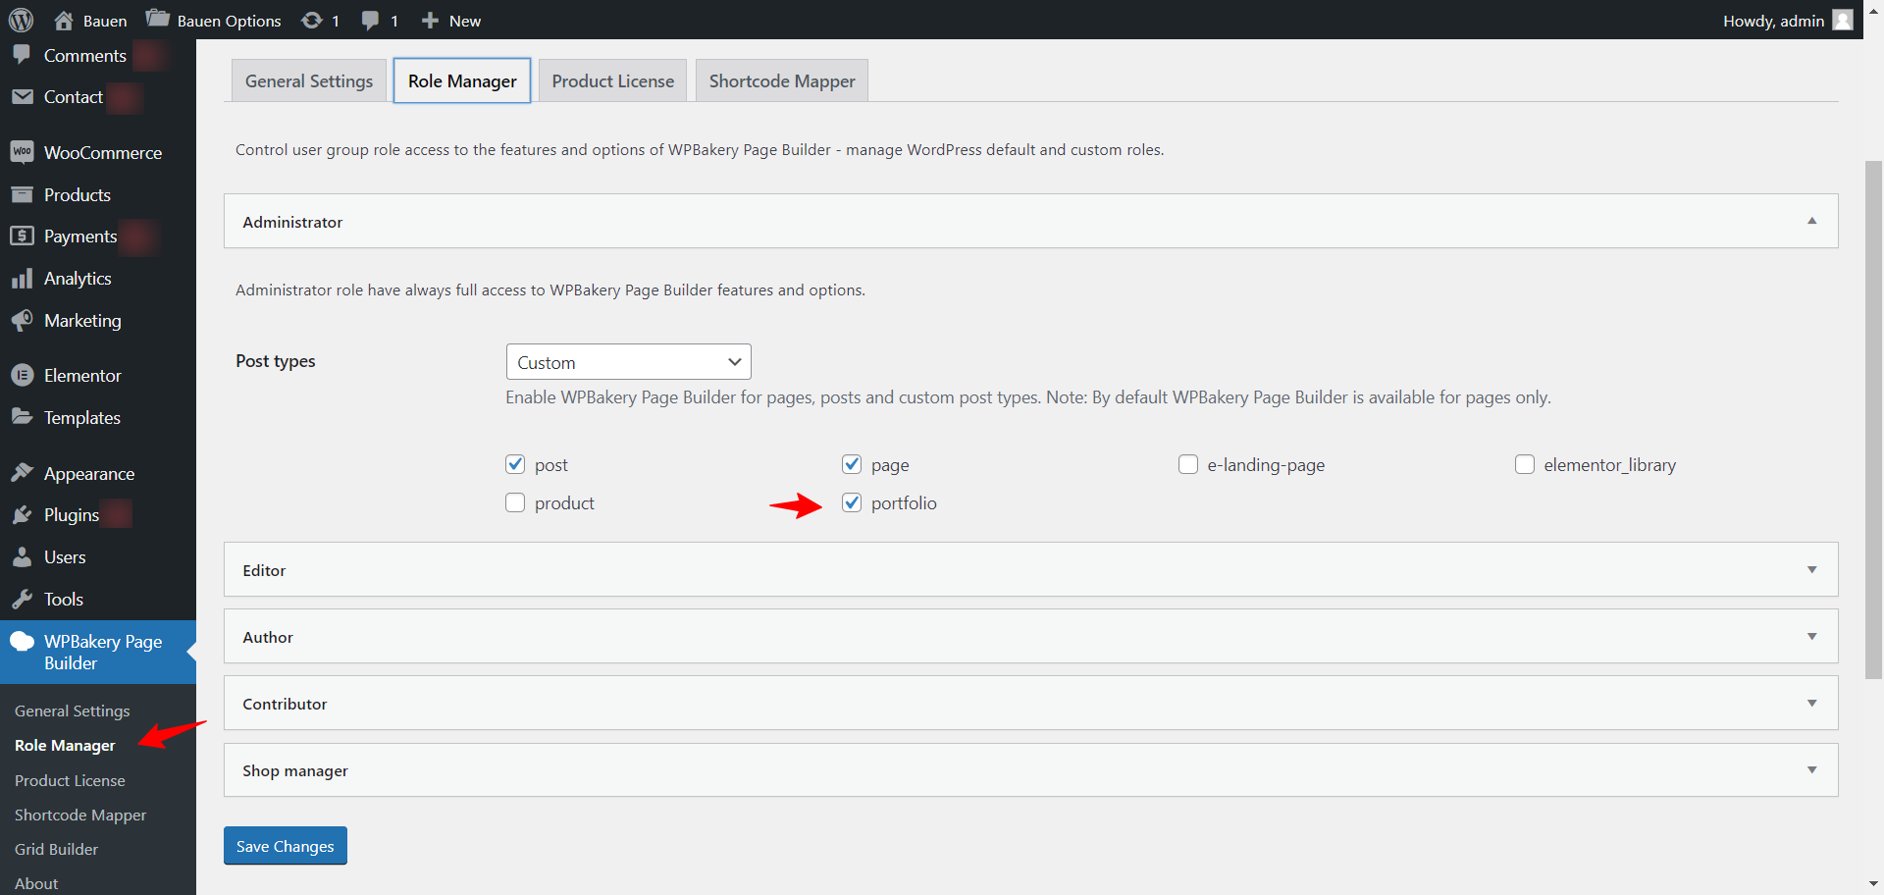Open About in the sidebar submenu
This screenshot has width=1884, height=895.
[36, 883]
